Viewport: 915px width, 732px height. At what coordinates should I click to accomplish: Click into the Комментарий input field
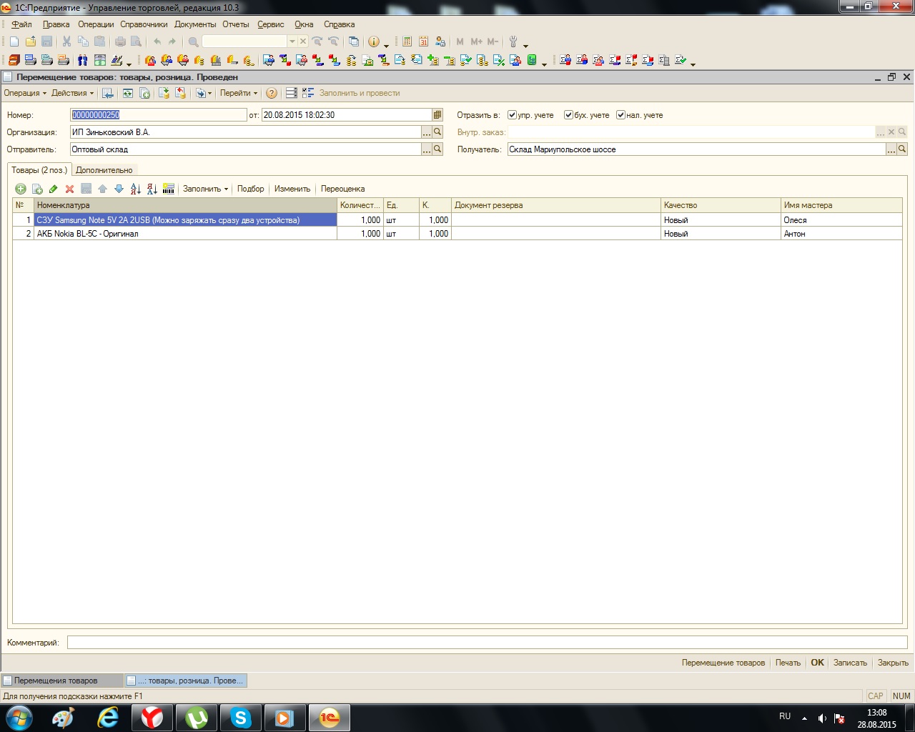(486, 643)
